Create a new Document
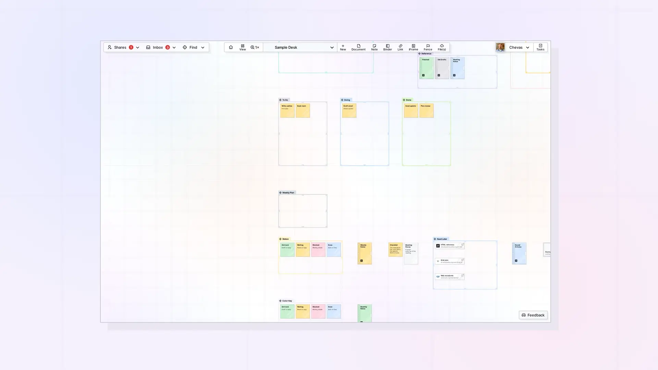 tap(358, 47)
